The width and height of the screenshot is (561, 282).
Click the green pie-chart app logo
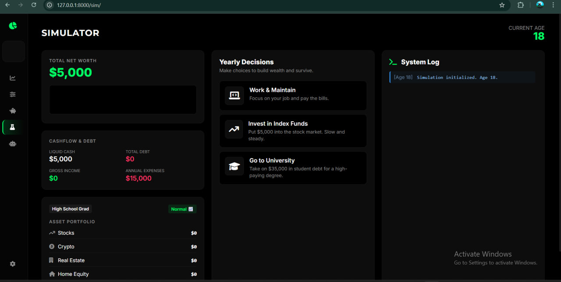tap(13, 26)
